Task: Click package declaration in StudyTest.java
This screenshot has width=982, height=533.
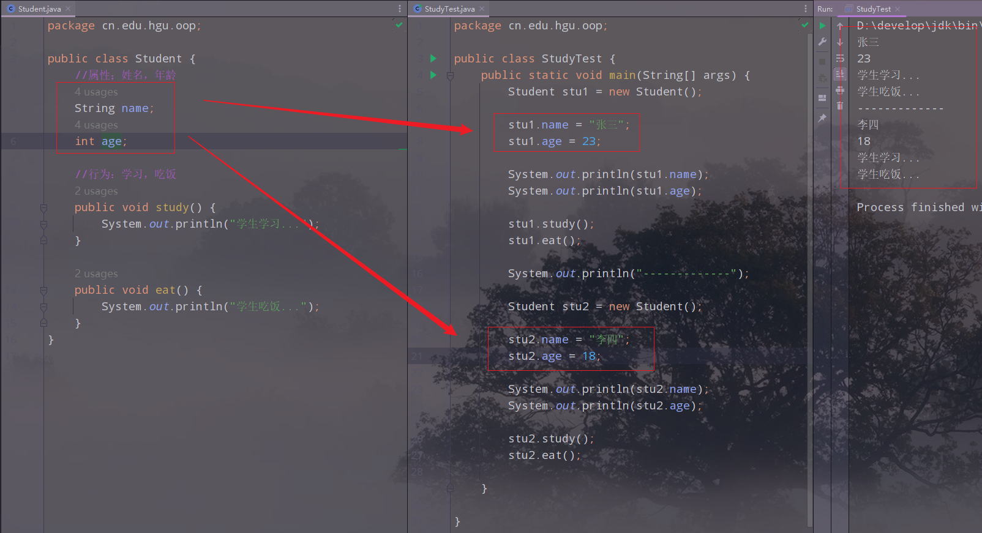Action: click(531, 26)
